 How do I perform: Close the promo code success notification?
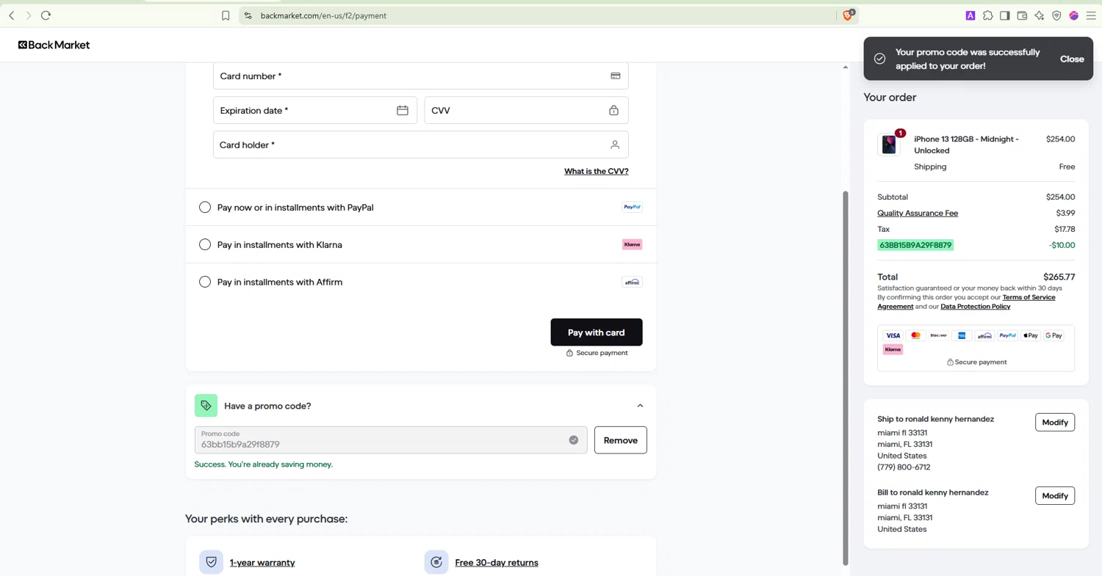coord(1072,59)
